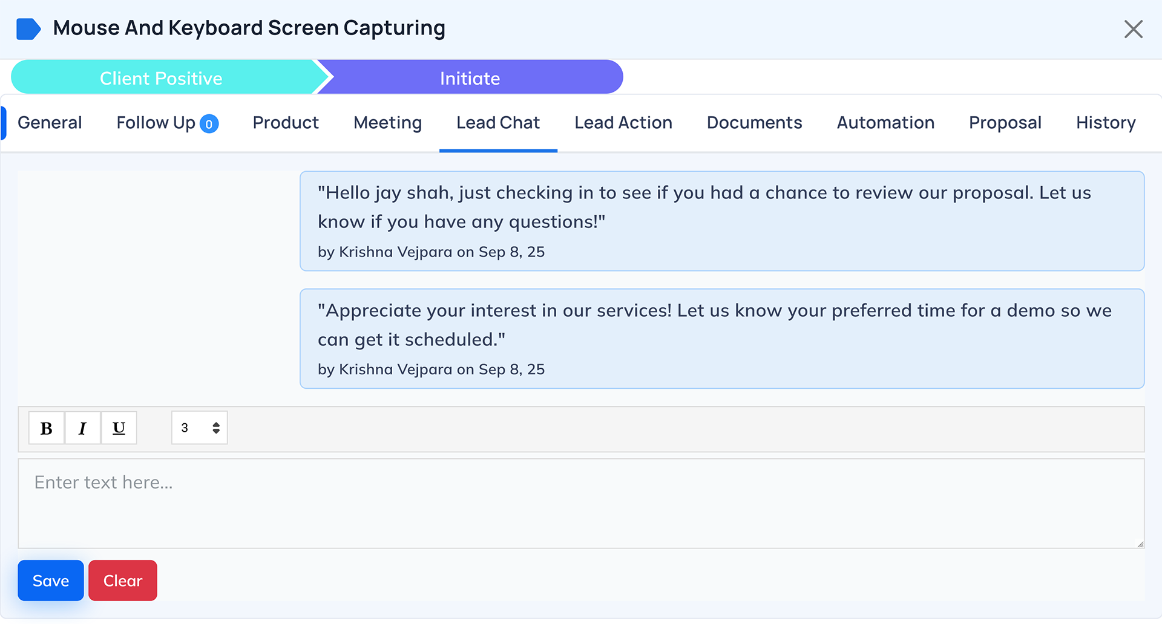
Task: Click the blue tag icon beside title
Action: 28,28
